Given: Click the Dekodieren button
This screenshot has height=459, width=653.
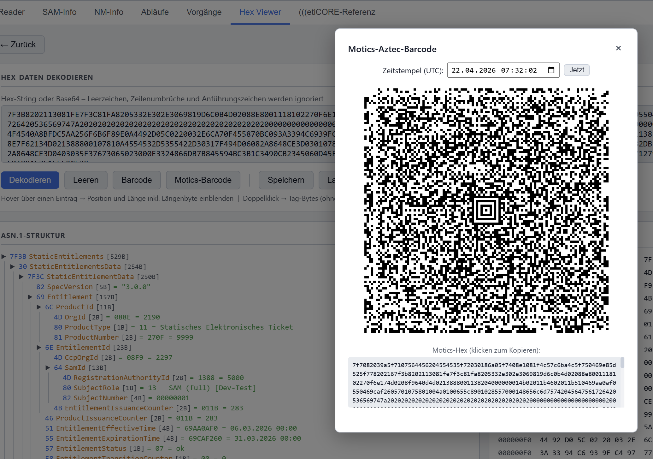Looking at the screenshot, I should [30, 180].
